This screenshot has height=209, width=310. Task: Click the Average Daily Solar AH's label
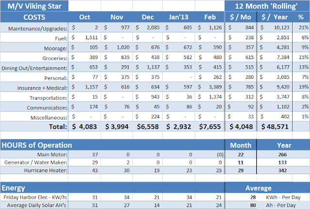[37, 205]
